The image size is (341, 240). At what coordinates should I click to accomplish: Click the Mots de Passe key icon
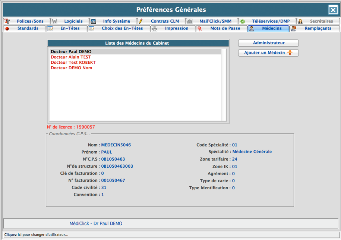(200, 28)
